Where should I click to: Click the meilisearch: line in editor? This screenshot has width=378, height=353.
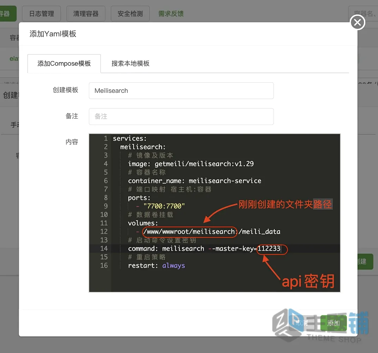click(x=143, y=147)
